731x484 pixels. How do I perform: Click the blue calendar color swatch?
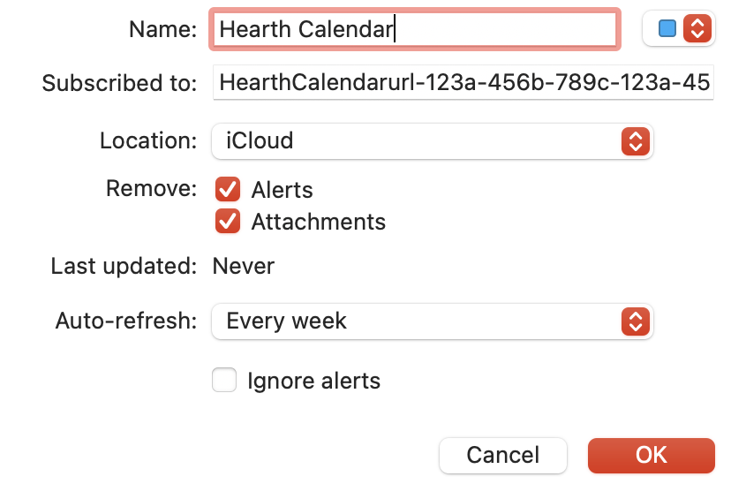(x=667, y=29)
